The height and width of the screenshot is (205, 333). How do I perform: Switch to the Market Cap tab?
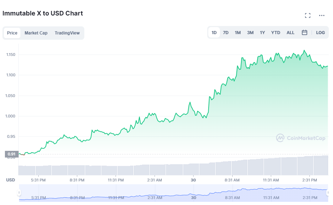pos(36,33)
